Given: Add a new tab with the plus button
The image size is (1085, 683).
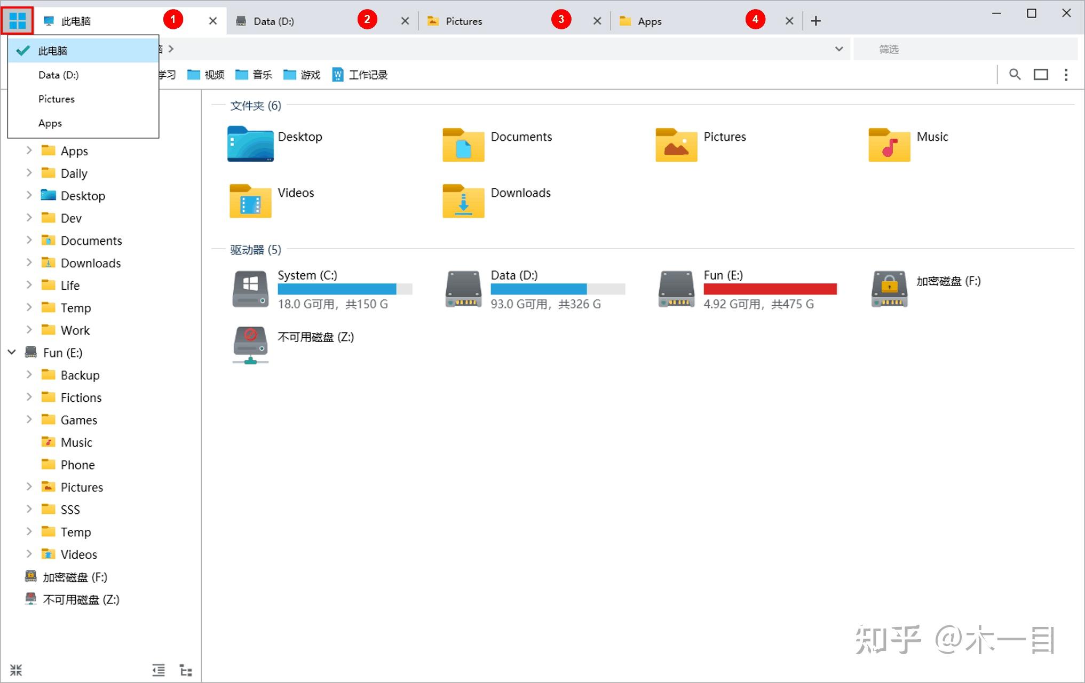Looking at the screenshot, I should coord(815,21).
